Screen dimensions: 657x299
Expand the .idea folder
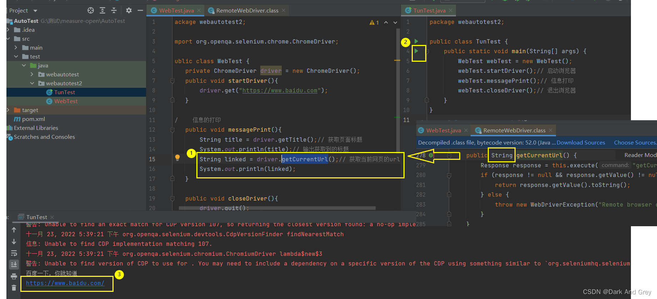[x=8, y=30]
